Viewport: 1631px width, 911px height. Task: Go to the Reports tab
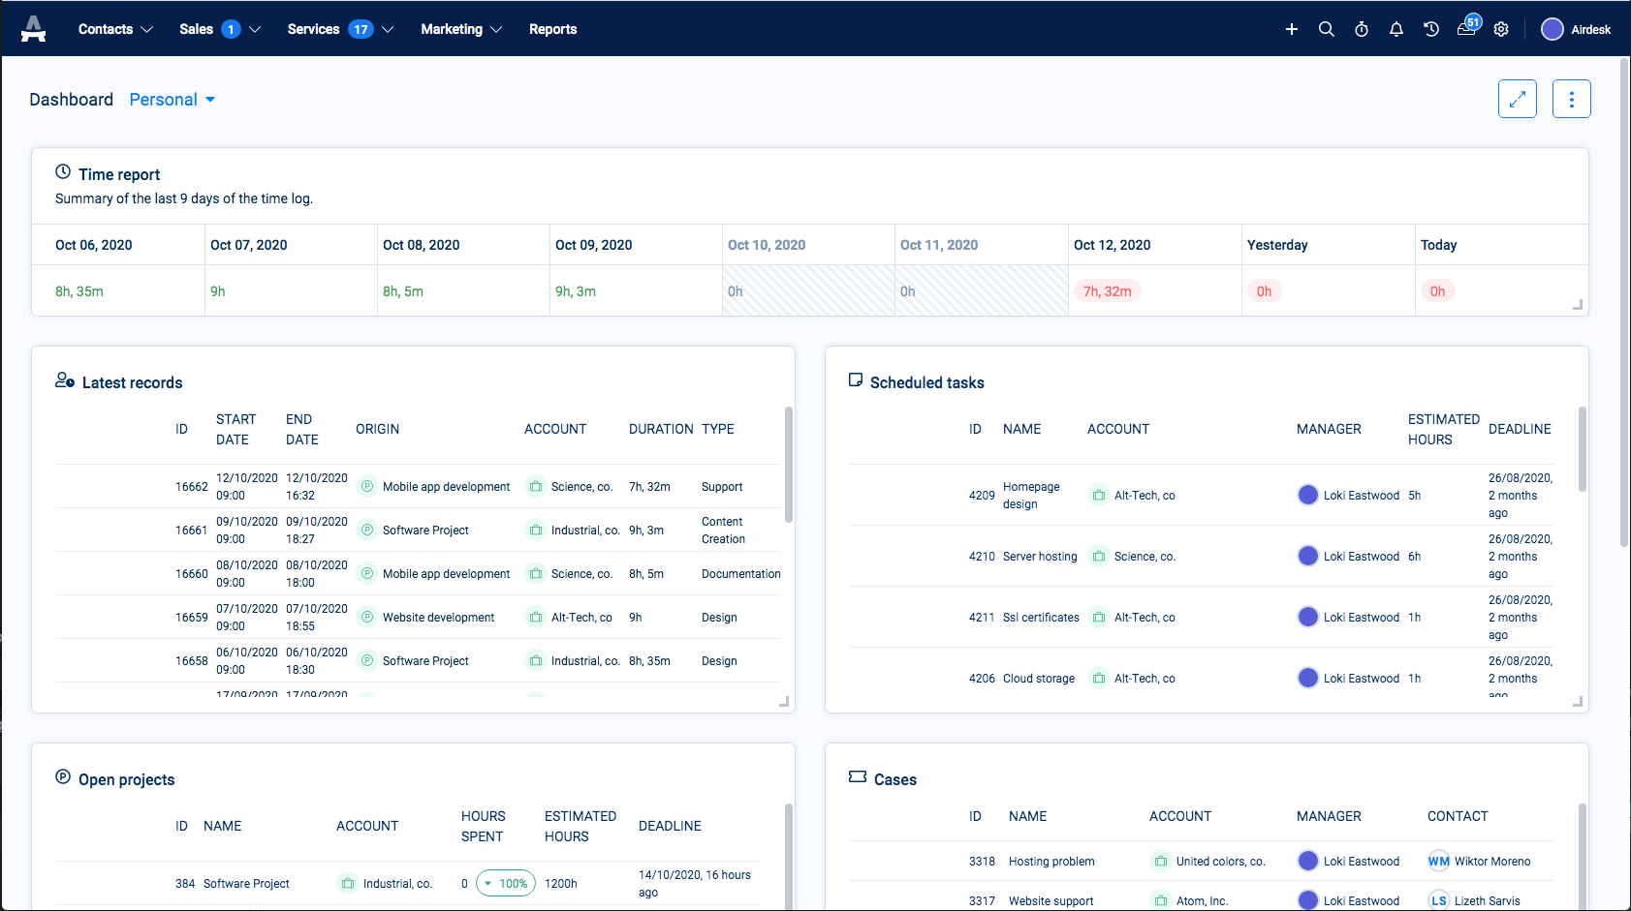coord(552,29)
